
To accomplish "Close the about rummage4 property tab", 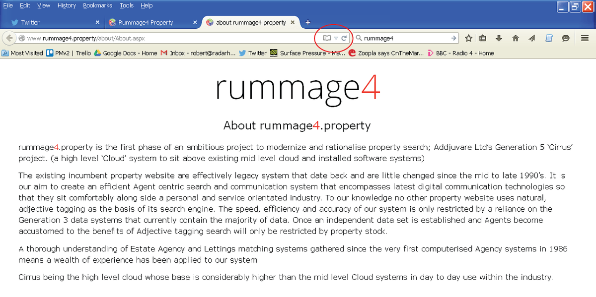I will coord(293,22).
